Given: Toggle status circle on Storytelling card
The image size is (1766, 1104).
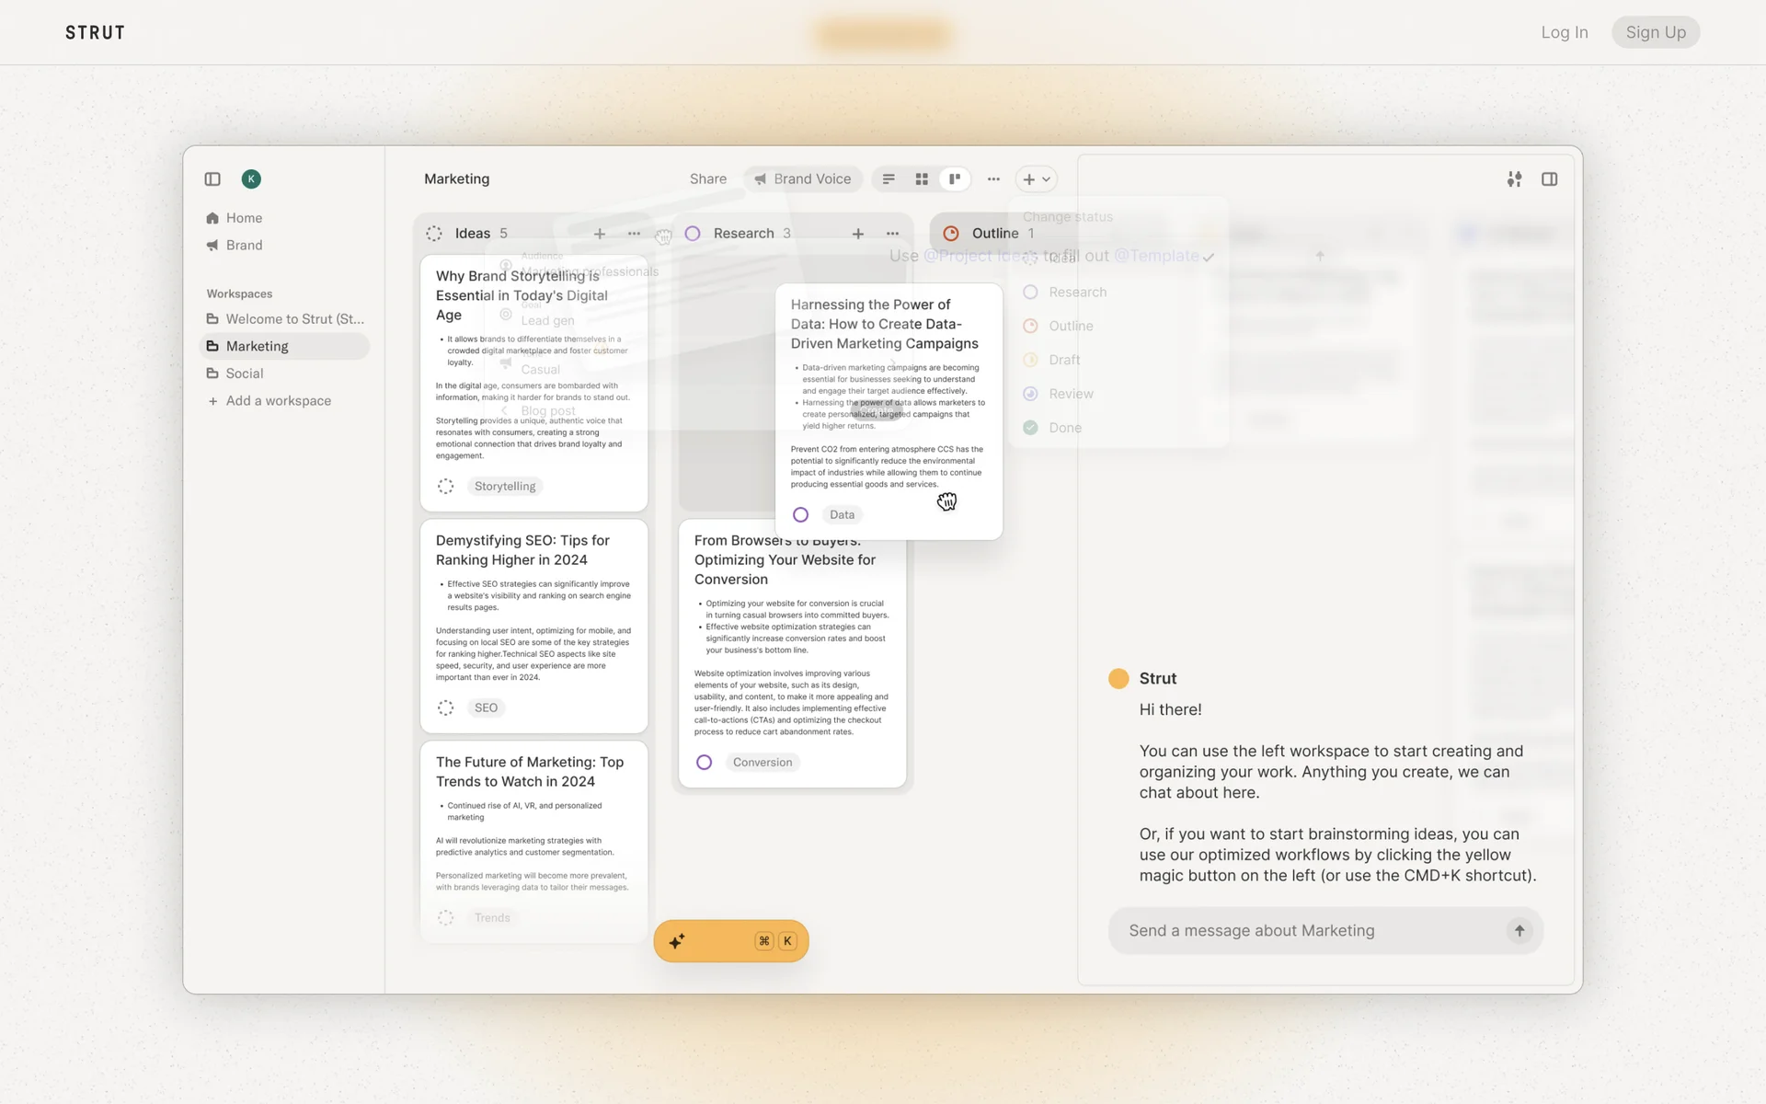Looking at the screenshot, I should click(x=446, y=487).
